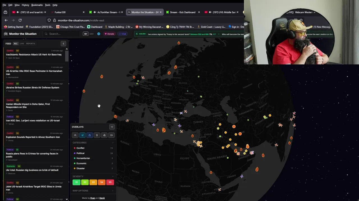Collapse the Categories section
This screenshot has width=359, height=201.
coord(113,143)
